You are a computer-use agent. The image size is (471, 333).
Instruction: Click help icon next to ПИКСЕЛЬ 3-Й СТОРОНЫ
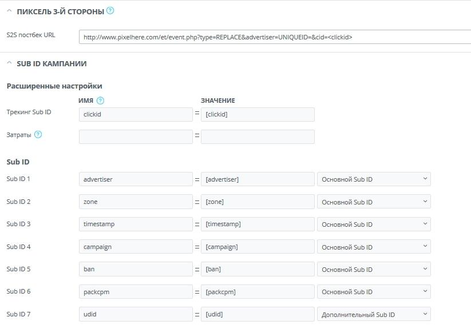(x=110, y=11)
